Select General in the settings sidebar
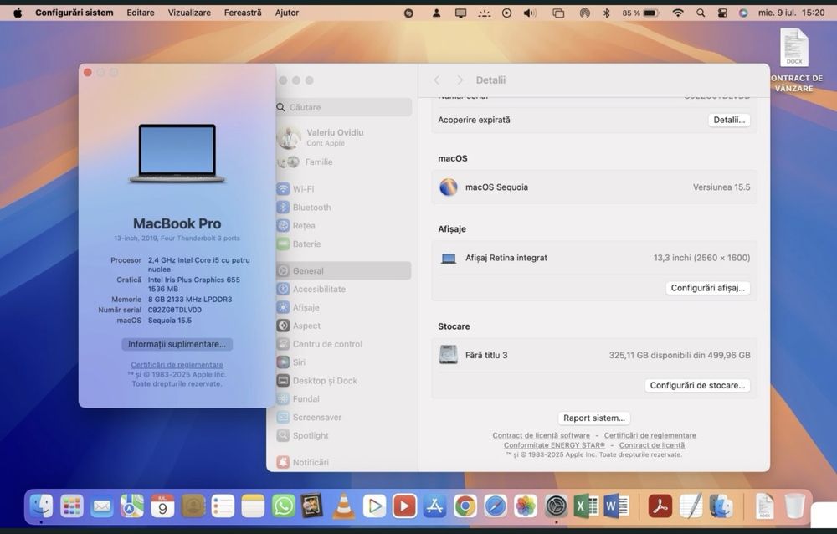Image resolution: width=837 pixels, height=534 pixels. pyautogui.click(x=343, y=270)
